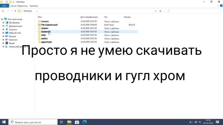Switch to the Главная ribbon tab

point(13,6)
